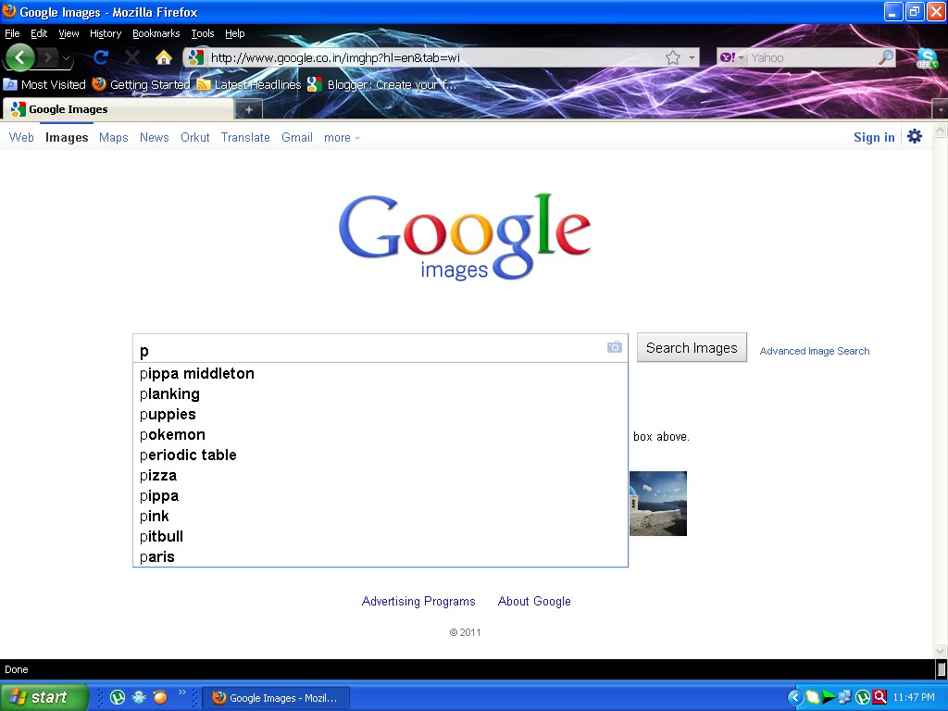Open the Advanced Image Search link

pos(815,351)
